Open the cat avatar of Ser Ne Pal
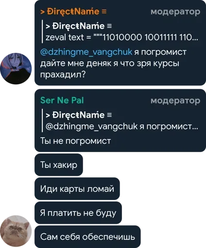Viewport: 206px width, 248px height. [x=16, y=232]
